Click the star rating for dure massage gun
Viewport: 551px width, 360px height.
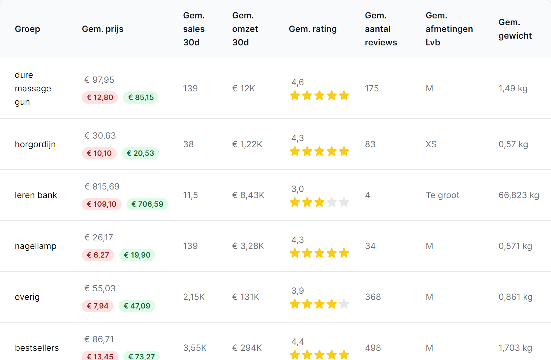[319, 96]
